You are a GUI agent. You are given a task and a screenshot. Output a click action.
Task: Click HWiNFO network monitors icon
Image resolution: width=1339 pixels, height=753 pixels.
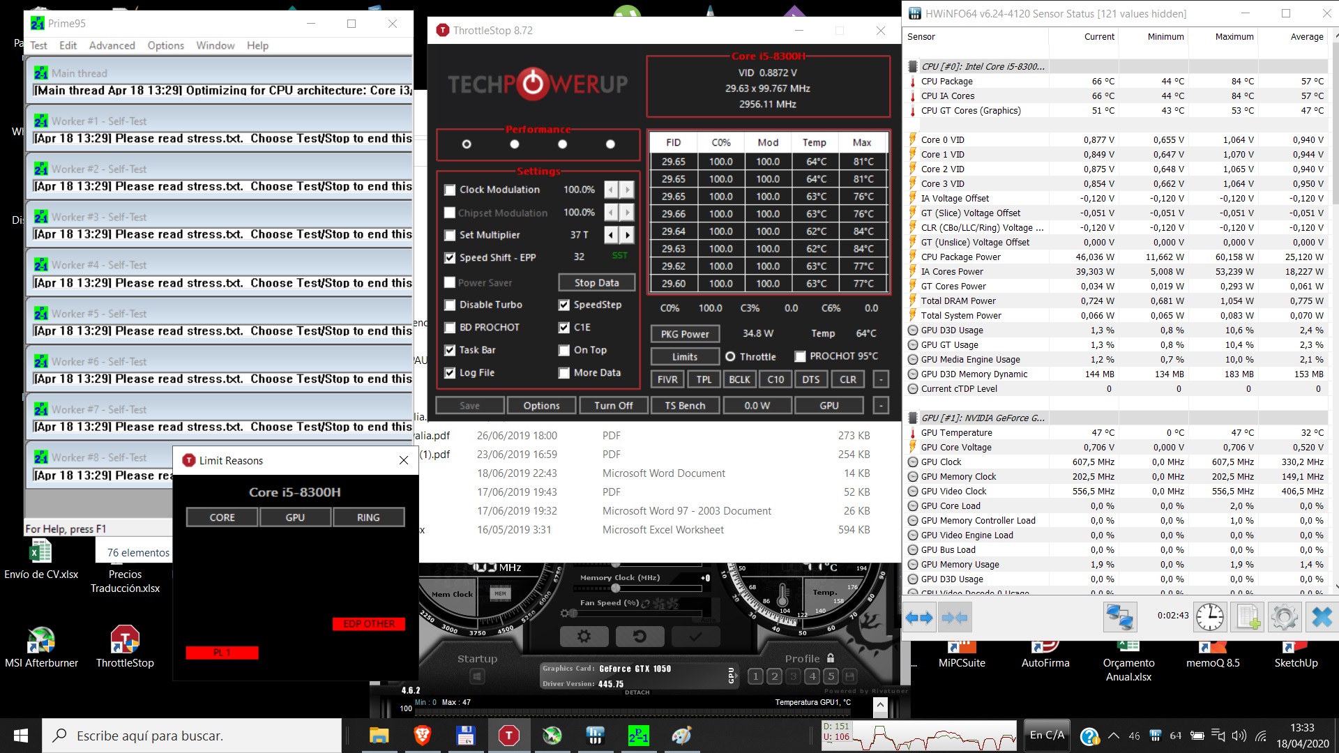pos(1120,618)
